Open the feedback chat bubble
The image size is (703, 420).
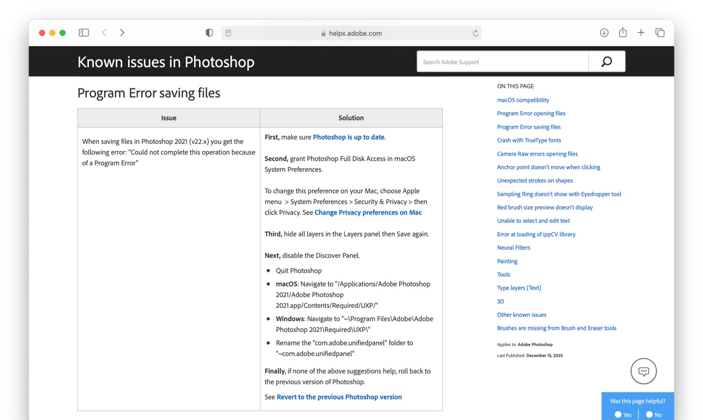(643, 371)
